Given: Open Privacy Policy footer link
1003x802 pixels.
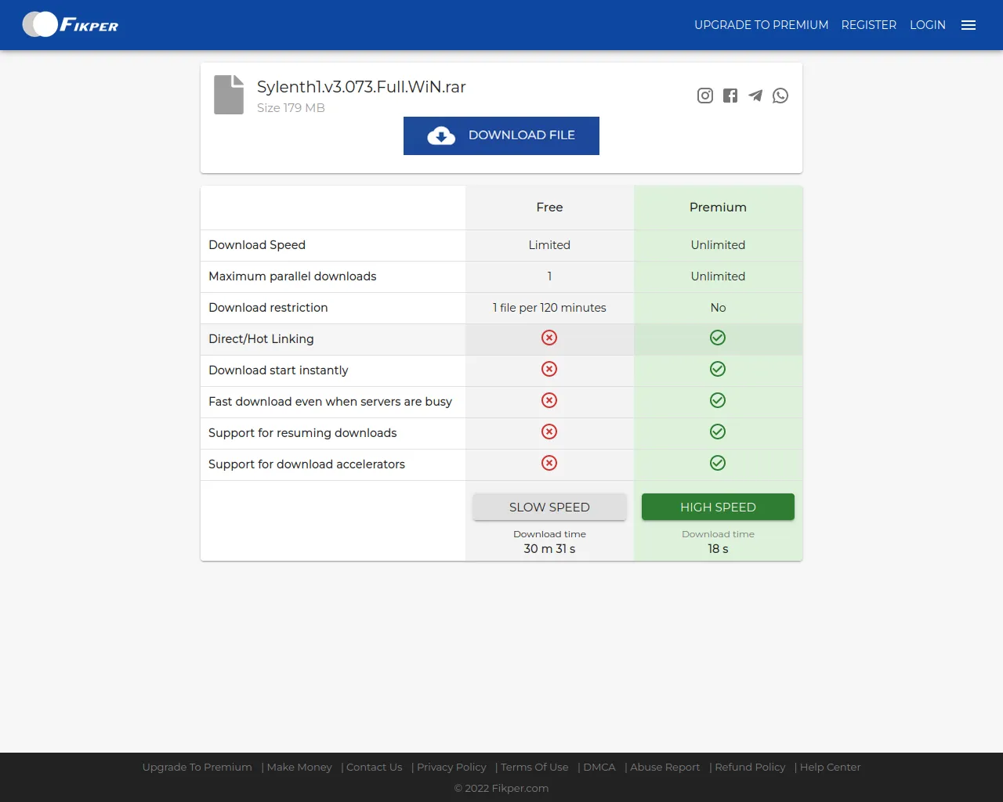Looking at the screenshot, I should coord(451,768).
